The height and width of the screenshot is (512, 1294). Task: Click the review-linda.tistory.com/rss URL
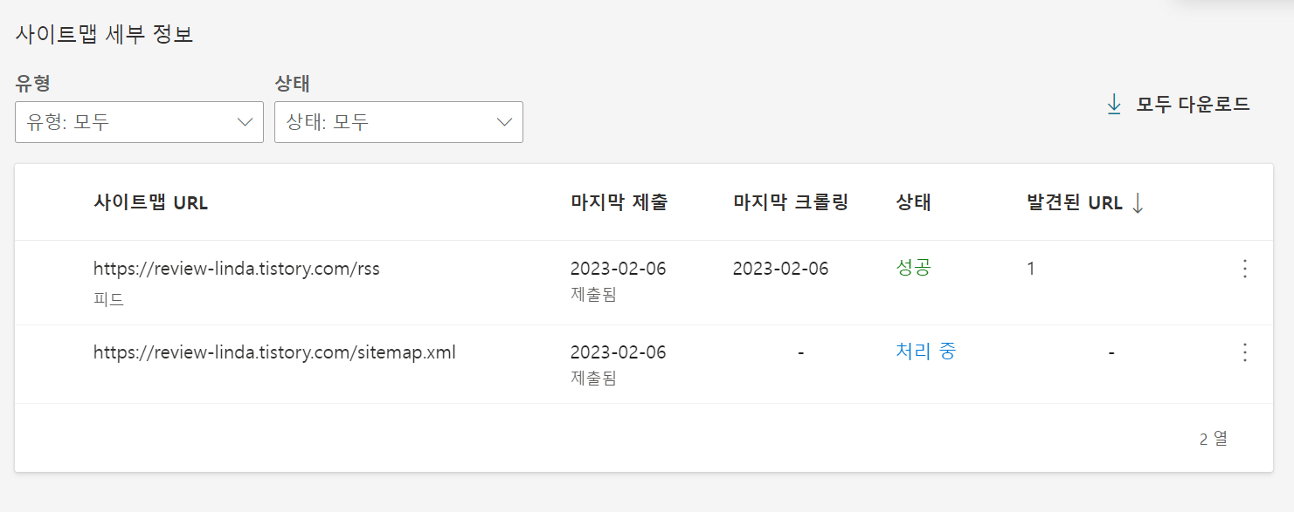[x=237, y=269]
